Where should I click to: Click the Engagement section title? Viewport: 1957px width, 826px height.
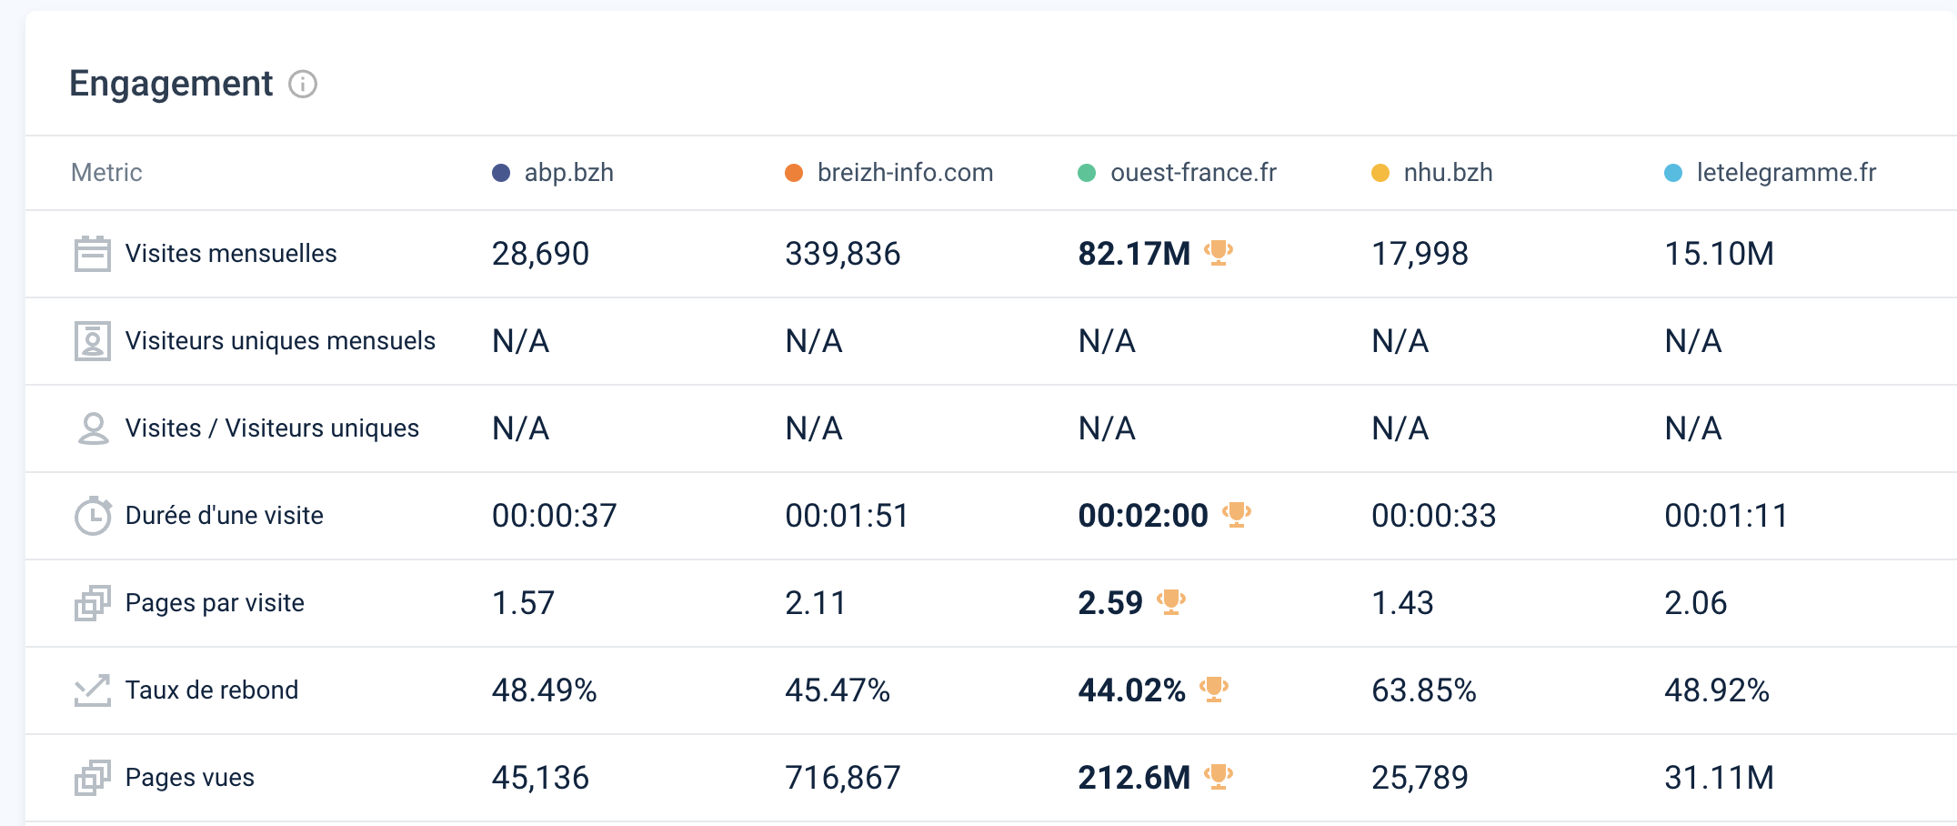171,84
